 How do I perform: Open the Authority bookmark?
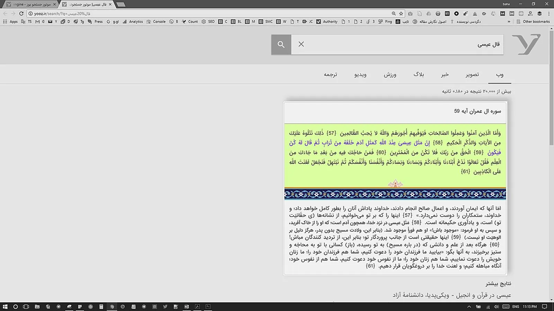[x=327, y=21]
